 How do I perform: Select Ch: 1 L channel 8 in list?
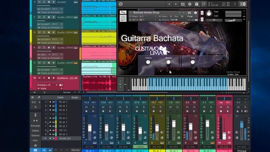pos(61,130)
